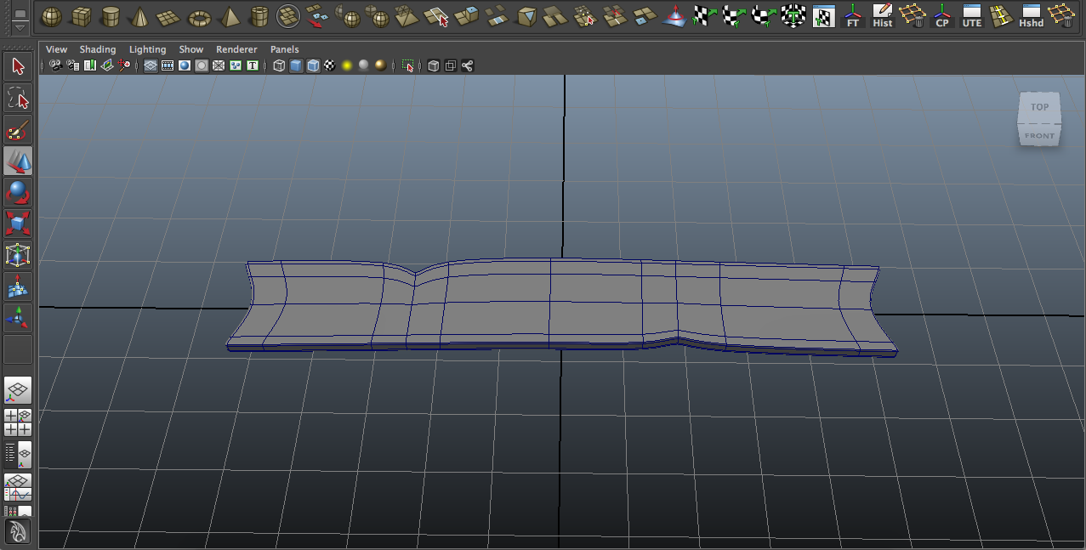Click TOP on the ViewCube

pyautogui.click(x=1038, y=107)
